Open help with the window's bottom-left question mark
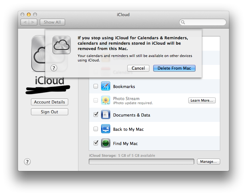This screenshot has width=247, height=196. [27, 162]
